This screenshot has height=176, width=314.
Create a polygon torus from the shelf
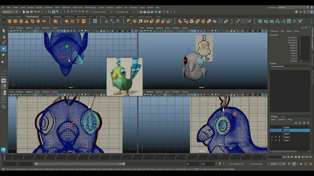32,21
